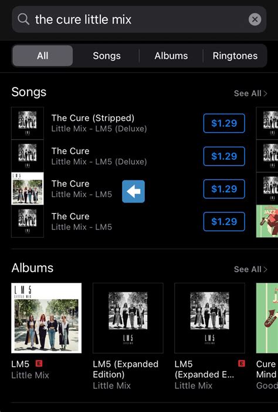Image resolution: width=278 pixels, height=412 pixels.
Task: Click the search field containing the cure little mix
Action: (x=139, y=19)
